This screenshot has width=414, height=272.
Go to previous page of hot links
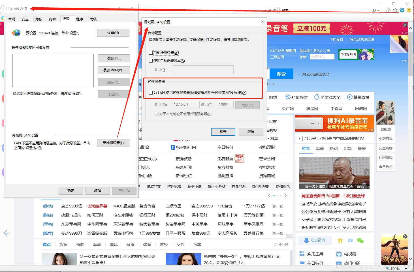269,196
